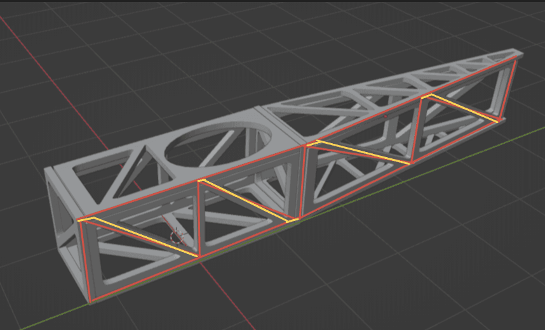Select the red vertical edge between first two bays
This screenshot has width=545, height=330.
[199, 219]
